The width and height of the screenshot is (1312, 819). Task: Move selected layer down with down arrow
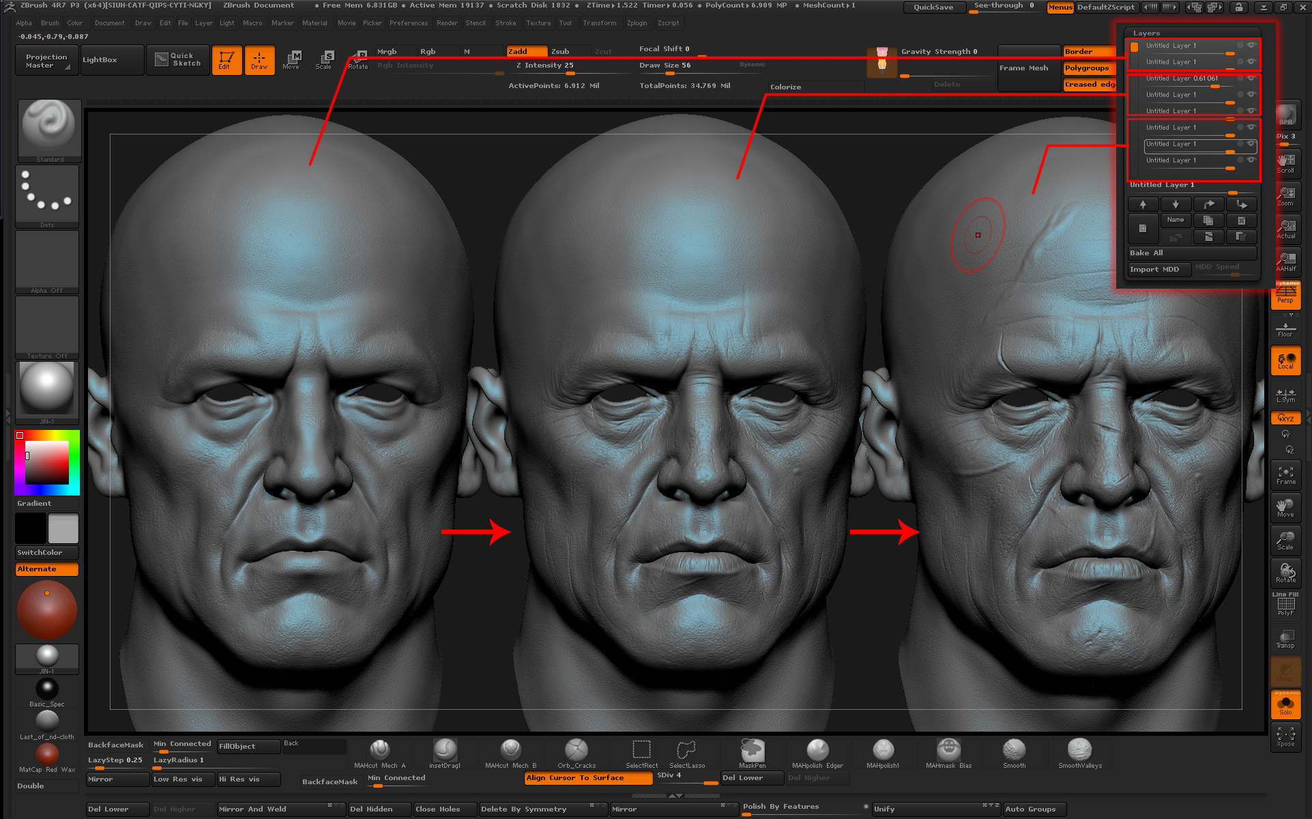pos(1176,204)
